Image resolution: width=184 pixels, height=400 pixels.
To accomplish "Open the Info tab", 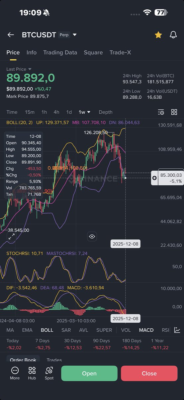I will coord(32,52).
